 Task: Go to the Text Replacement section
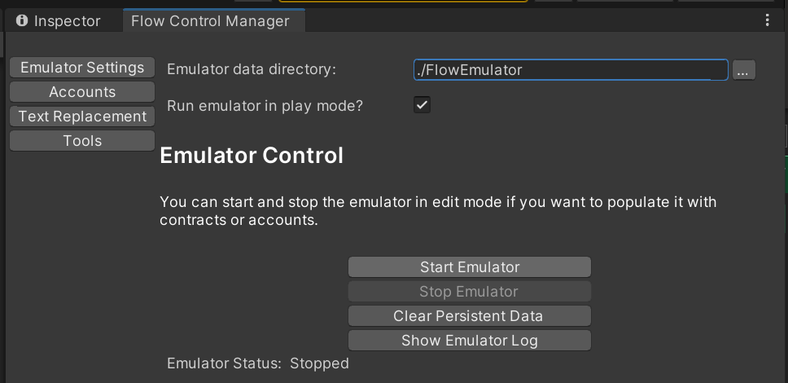coord(82,117)
